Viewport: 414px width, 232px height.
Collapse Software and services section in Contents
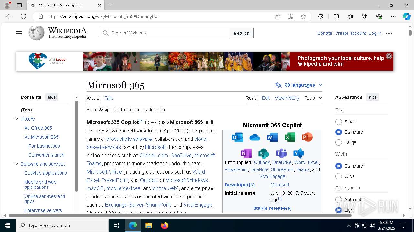point(17,164)
